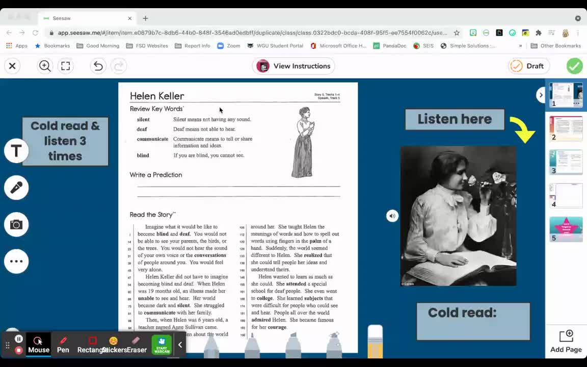The height and width of the screenshot is (367, 587).
Task: Play the audio speaker beside the photo
Action: pos(392,216)
